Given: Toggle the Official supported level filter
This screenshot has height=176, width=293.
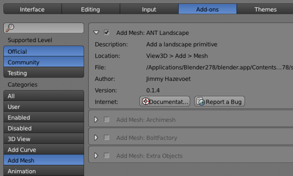Looking at the screenshot, I should [x=44, y=51].
